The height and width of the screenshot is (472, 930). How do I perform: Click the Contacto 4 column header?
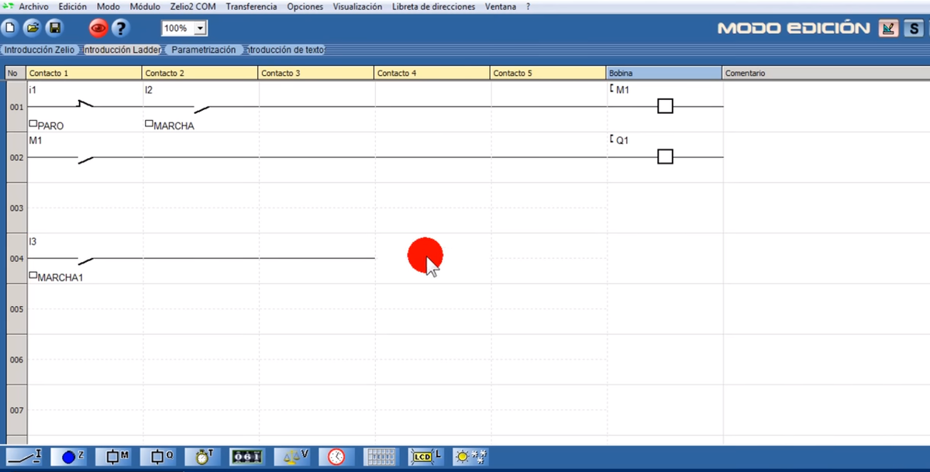pyautogui.click(x=433, y=73)
